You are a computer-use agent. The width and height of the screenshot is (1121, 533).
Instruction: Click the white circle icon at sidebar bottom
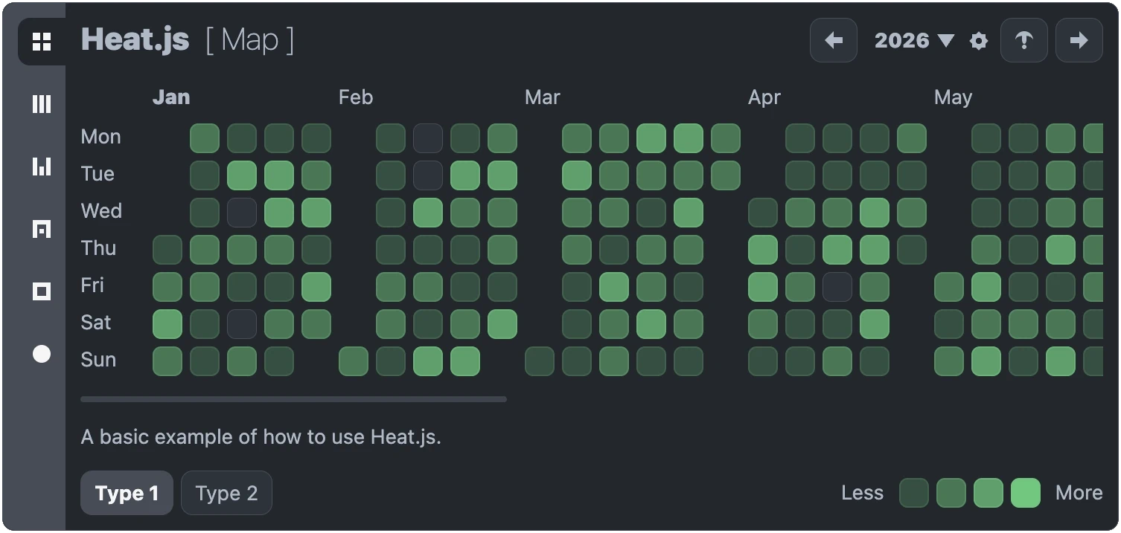(41, 354)
